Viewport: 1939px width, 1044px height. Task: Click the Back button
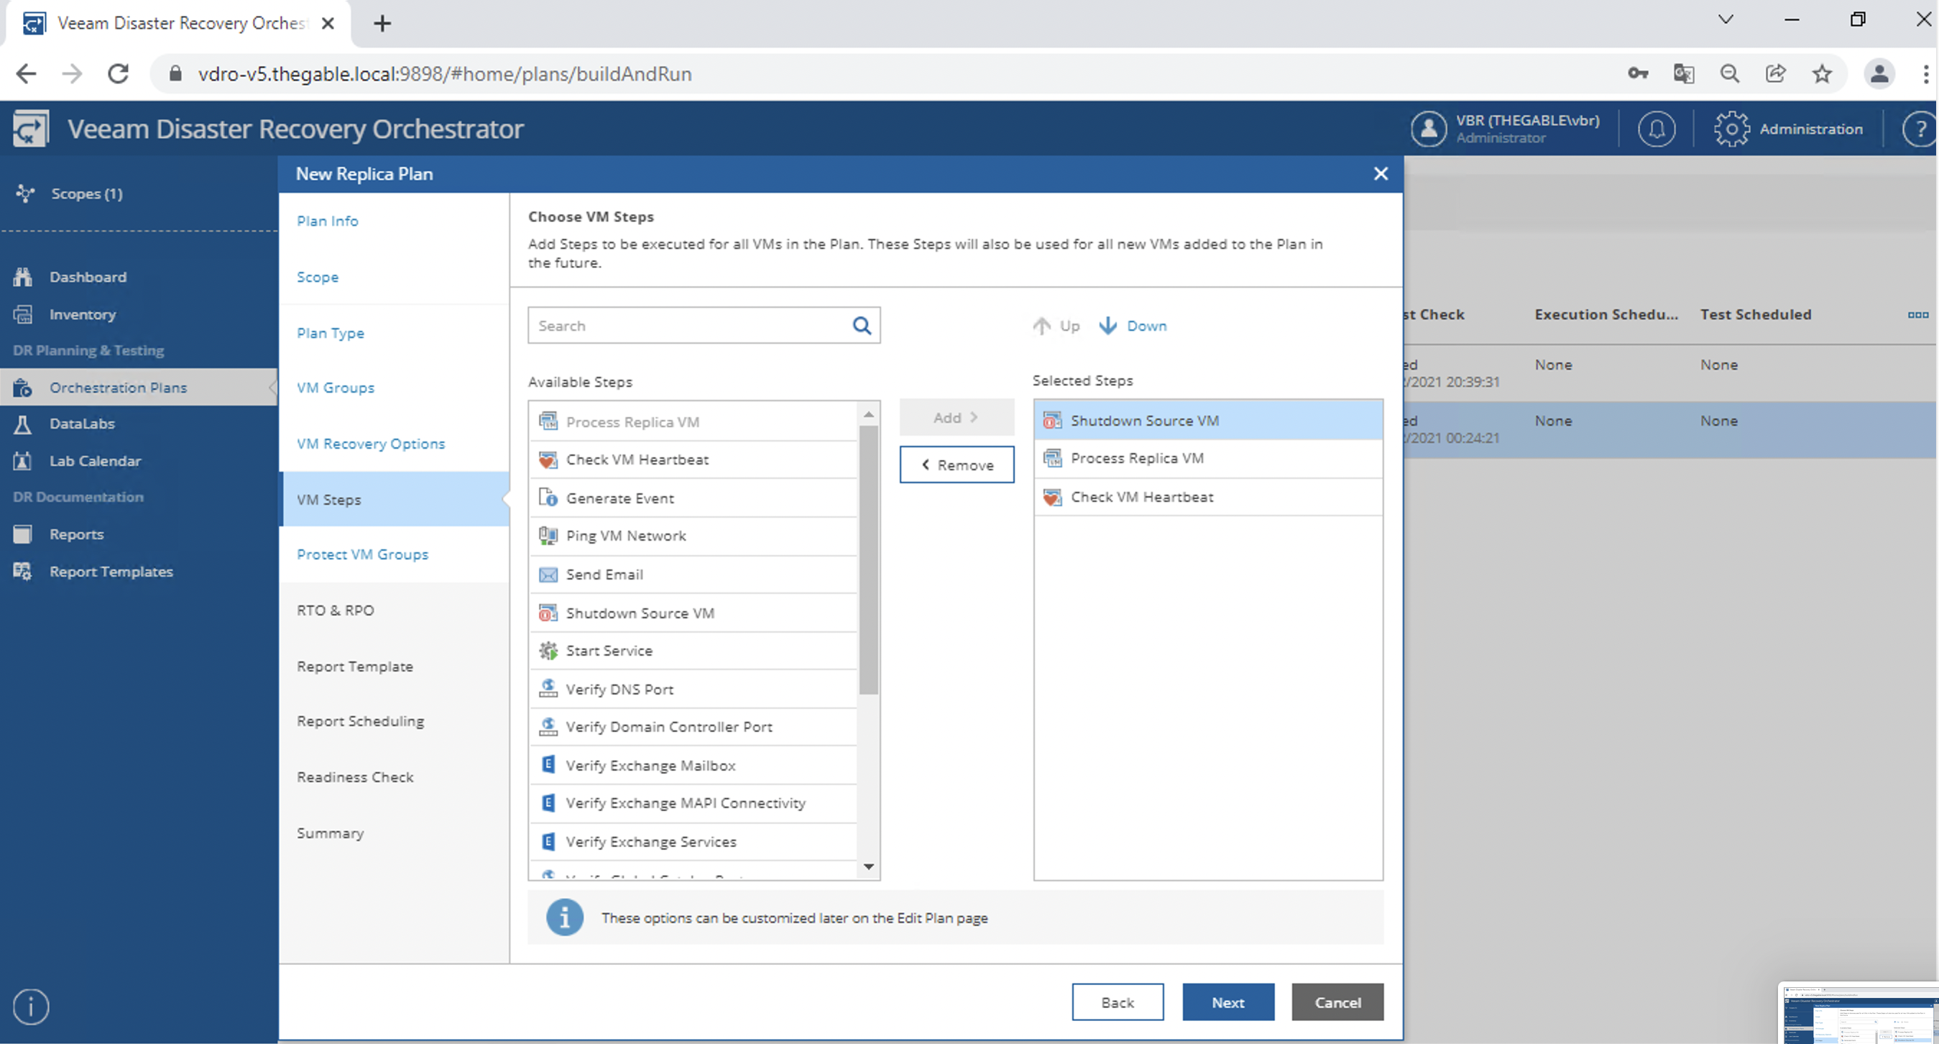tap(1118, 1002)
